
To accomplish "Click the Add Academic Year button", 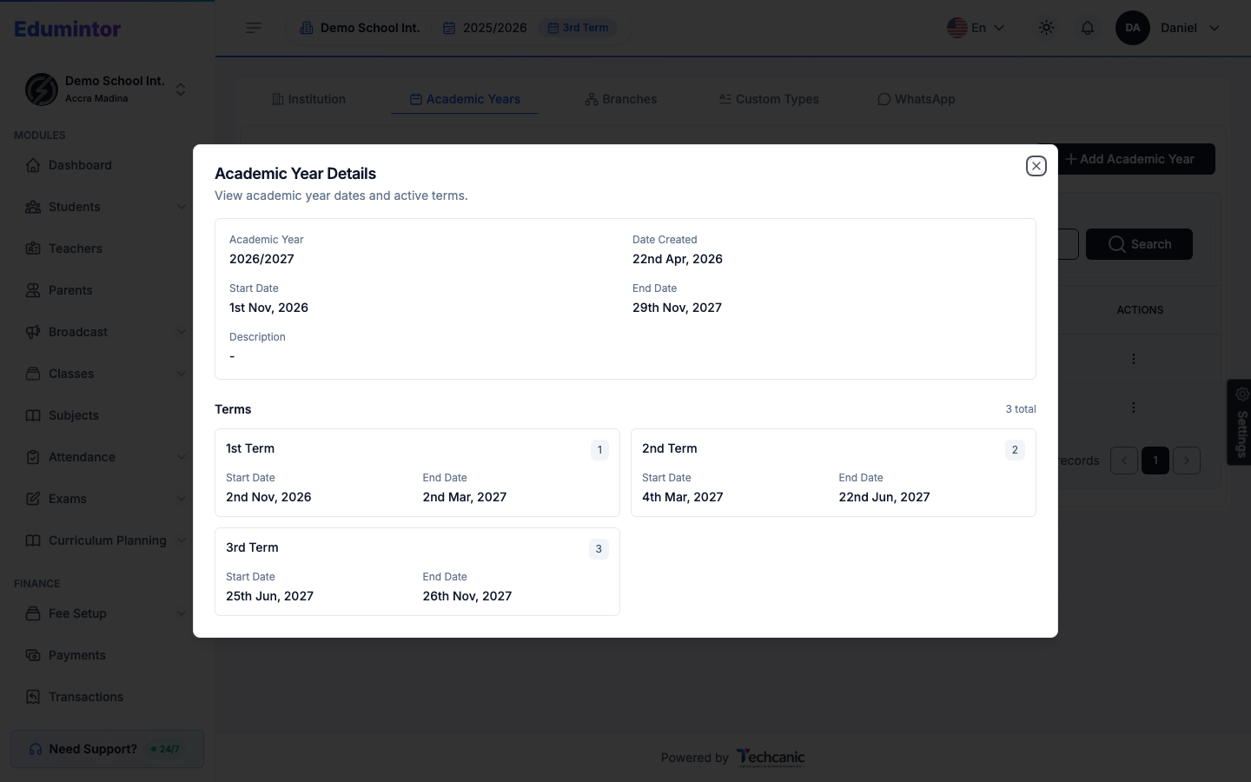I will click(1136, 159).
